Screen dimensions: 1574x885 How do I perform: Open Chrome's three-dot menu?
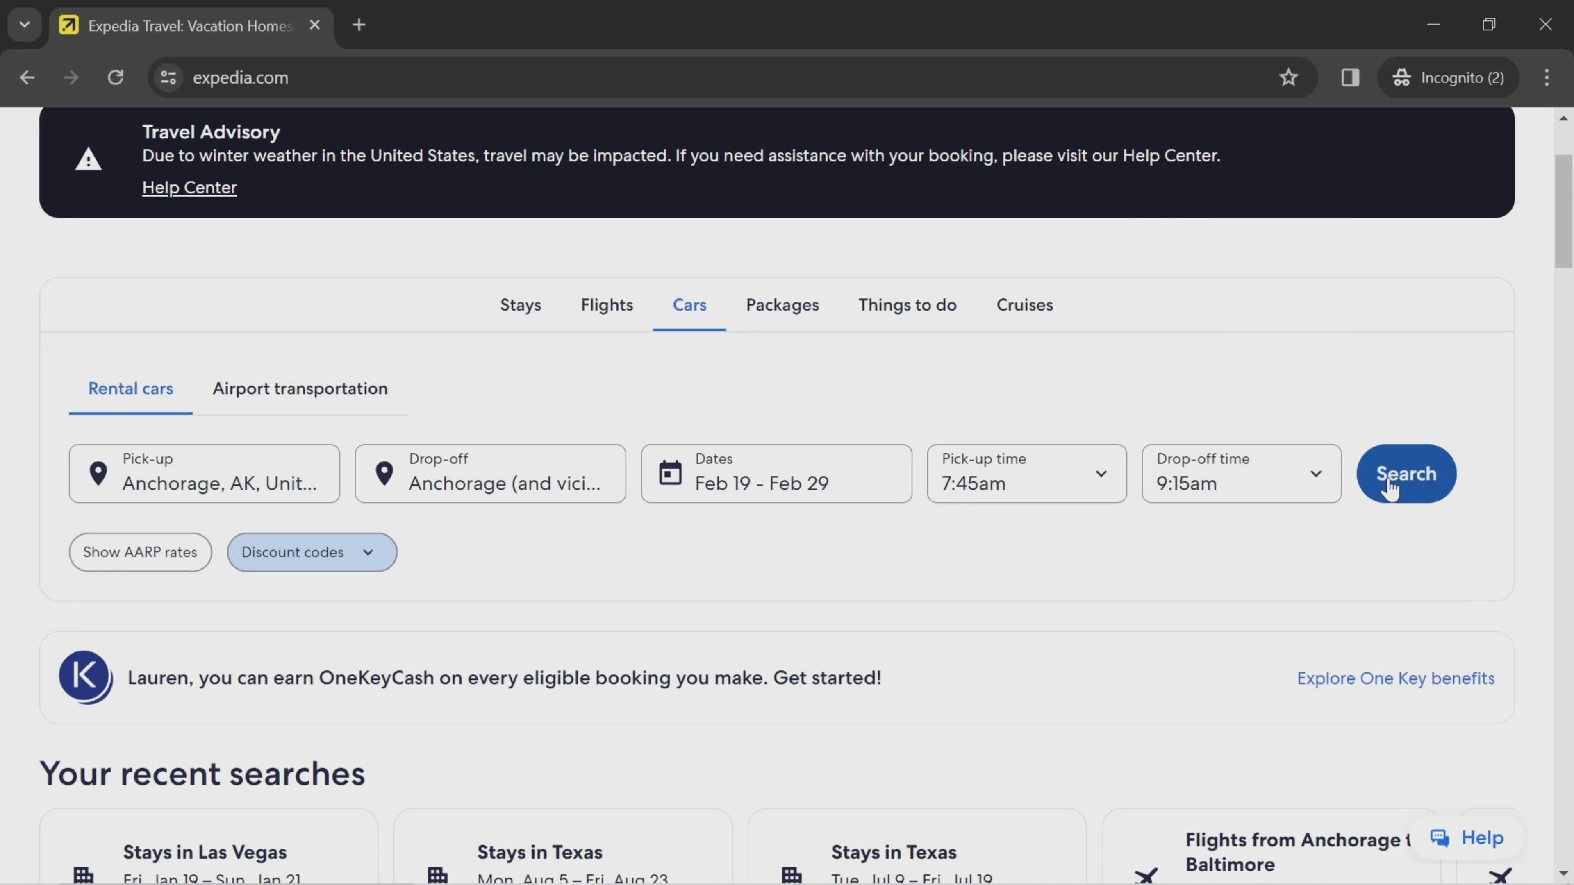tap(1547, 77)
